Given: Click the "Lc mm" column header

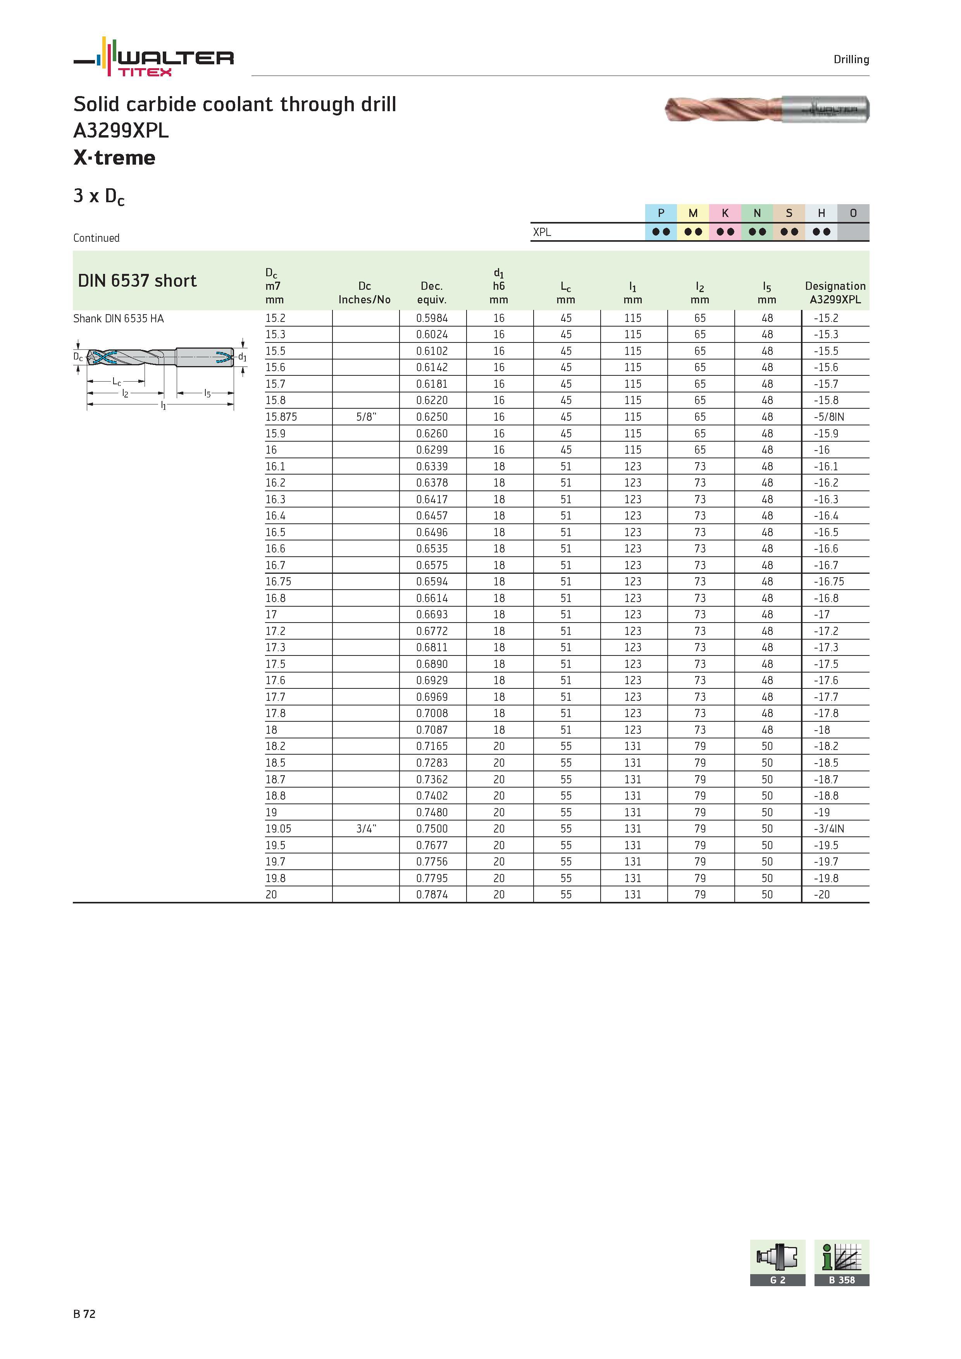Looking at the screenshot, I should pos(565,293).
